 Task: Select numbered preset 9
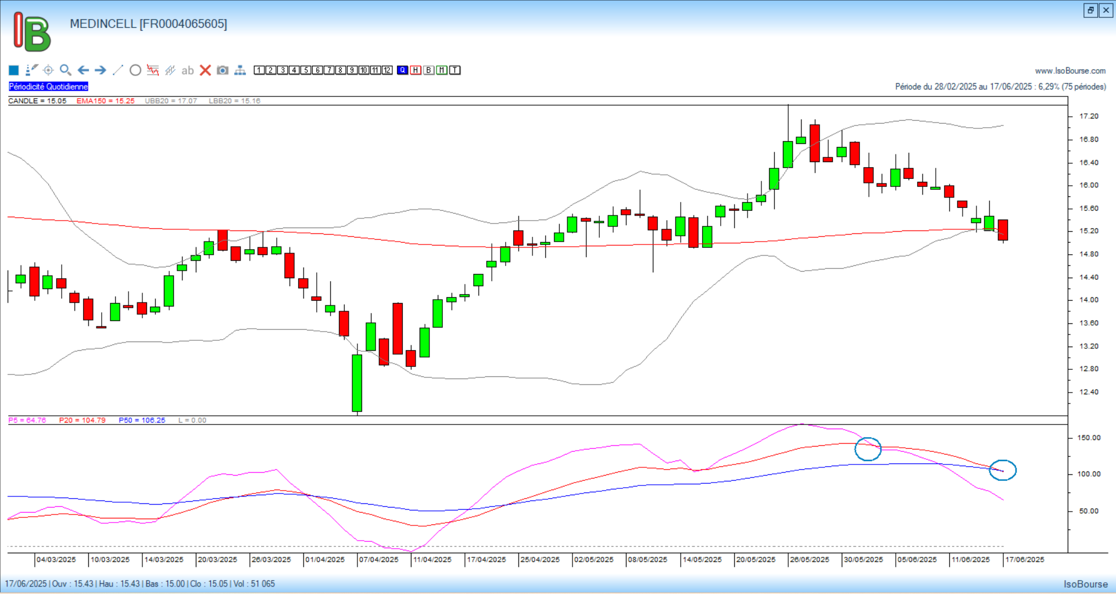click(352, 70)
